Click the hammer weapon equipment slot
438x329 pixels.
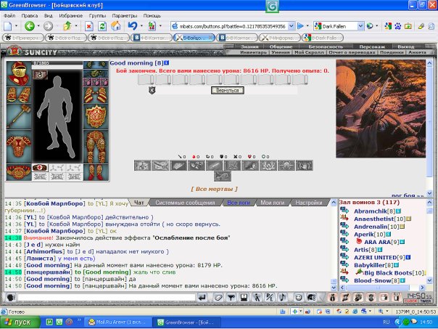[19, 116]
